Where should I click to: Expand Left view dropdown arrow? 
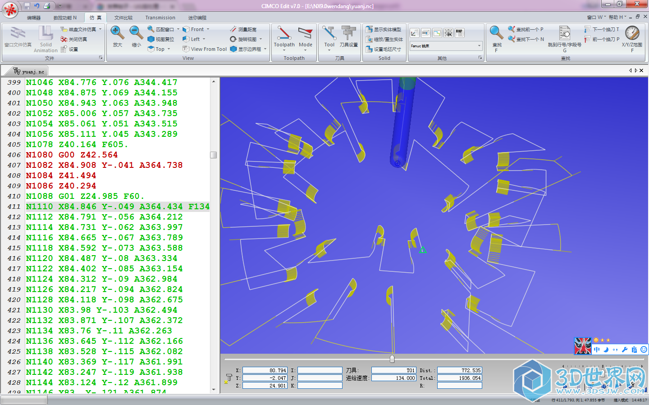[x=204, y=39]
